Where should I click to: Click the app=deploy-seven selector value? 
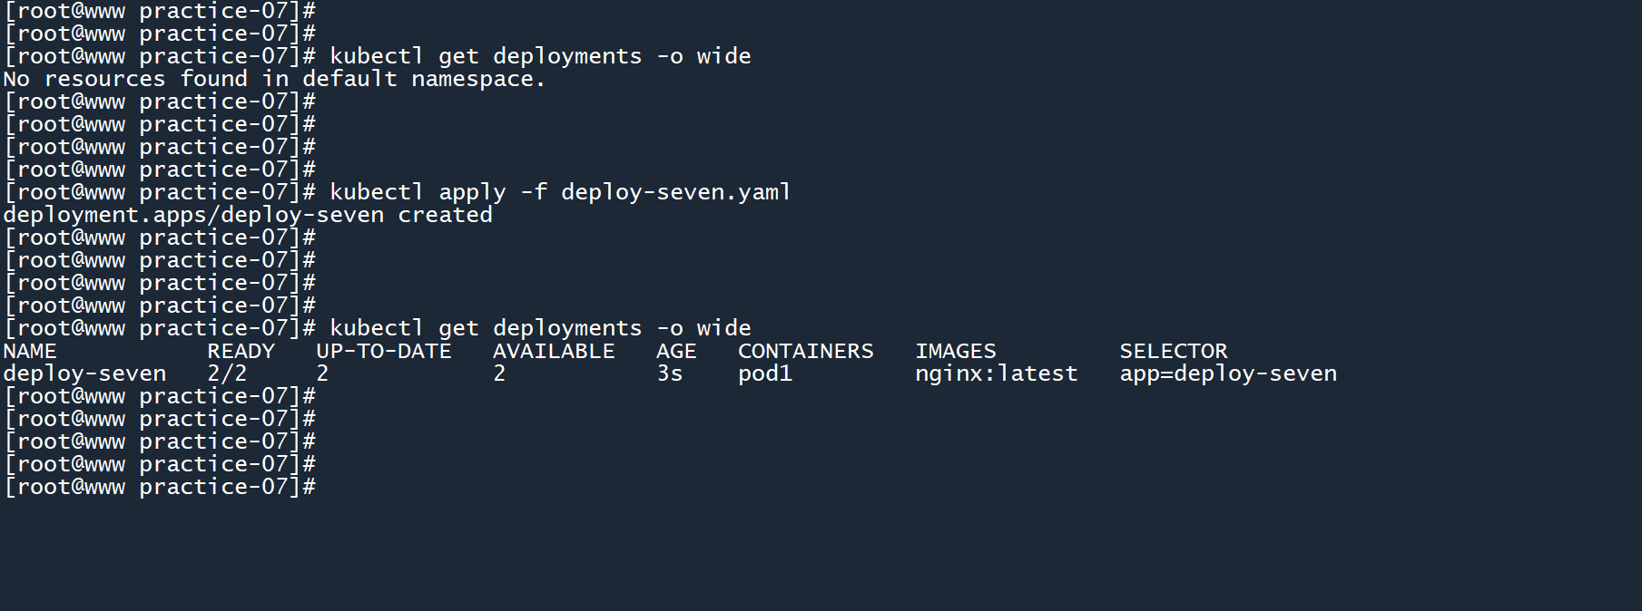pyautogui.click(x=1227, y=373)
